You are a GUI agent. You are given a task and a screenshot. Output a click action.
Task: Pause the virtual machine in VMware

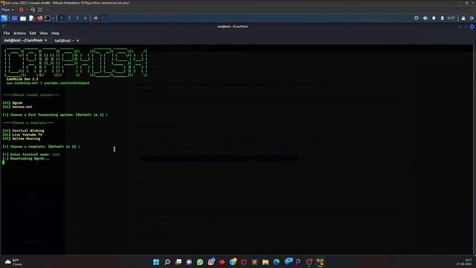click(22, 10)
